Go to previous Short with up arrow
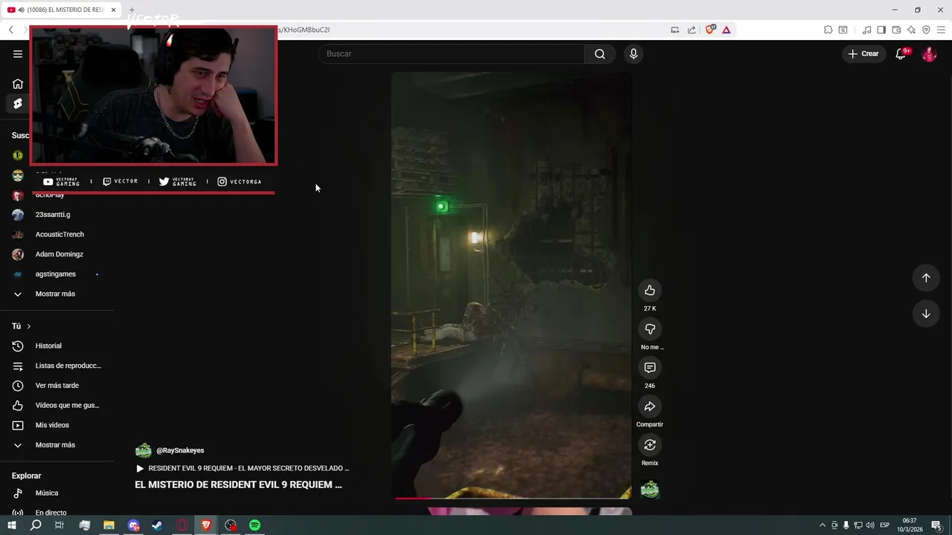Viewport: 952px width, 535px height. tap(926, 278)
